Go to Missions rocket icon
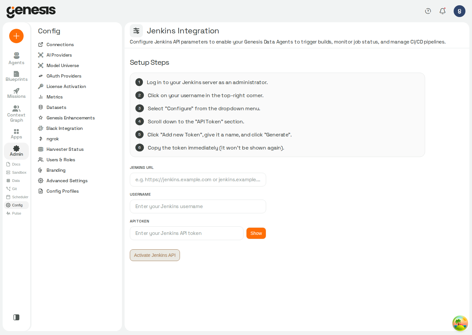 [x=16, y=91]
